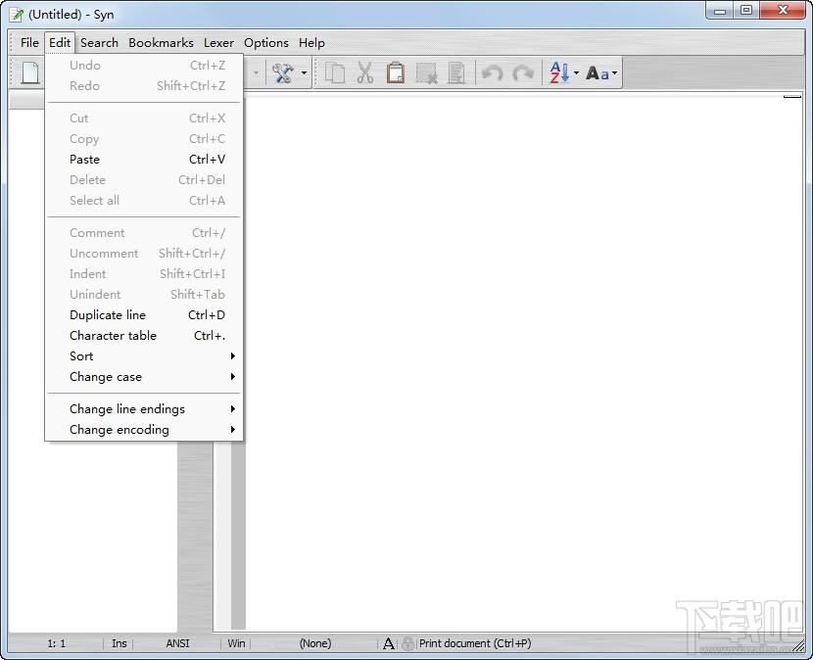Expand the Change case submenu arrow

pyautogui.click(x=233, y=376)
